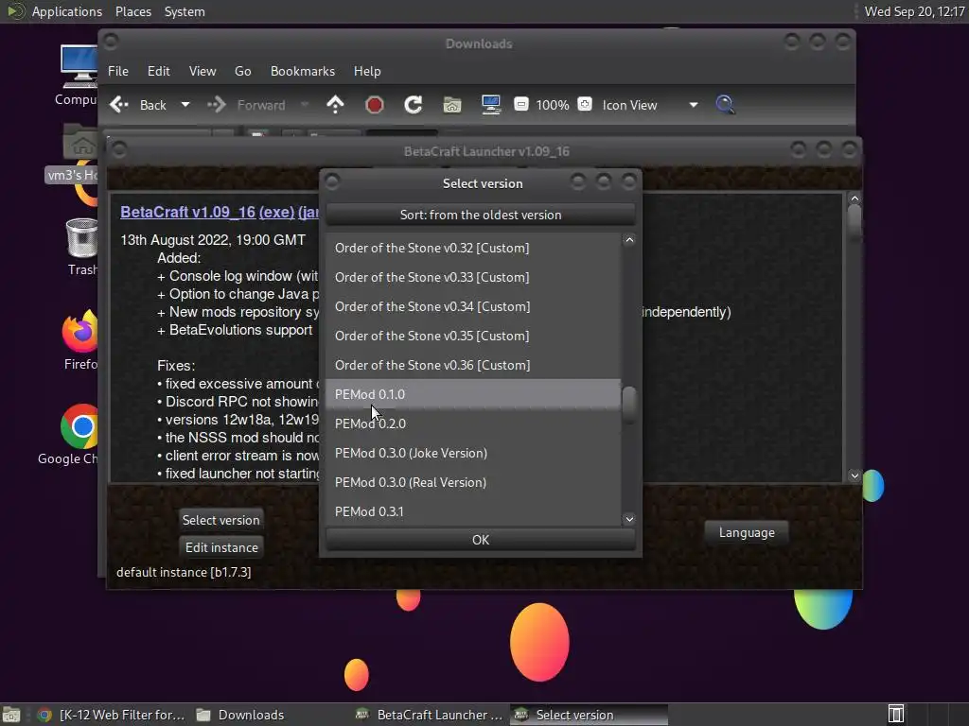Toggle sort order: from the oldest version
969x726 pixels.
pos(480,215)
